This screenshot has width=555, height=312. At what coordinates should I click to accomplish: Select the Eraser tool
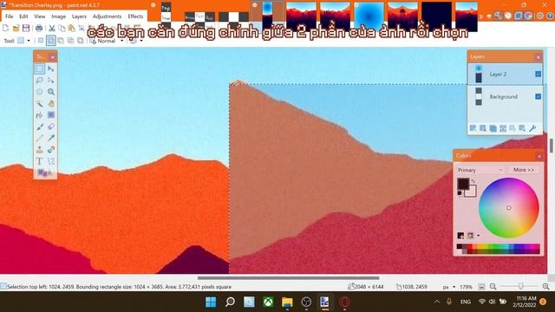point(51,127)
